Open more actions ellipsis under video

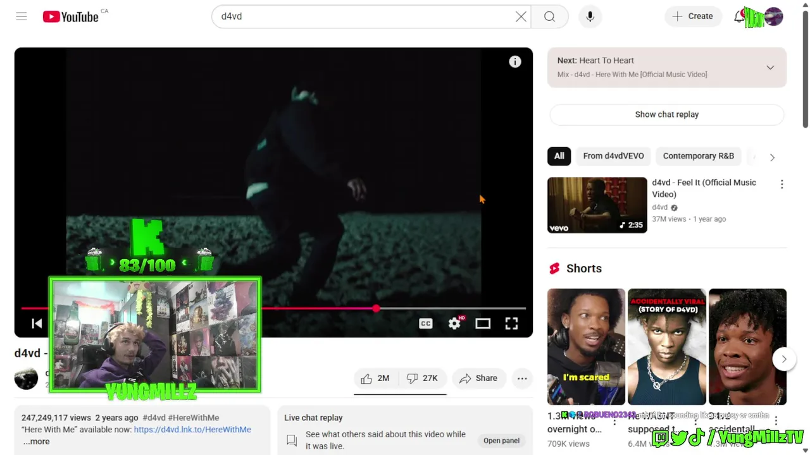(522, 379)
